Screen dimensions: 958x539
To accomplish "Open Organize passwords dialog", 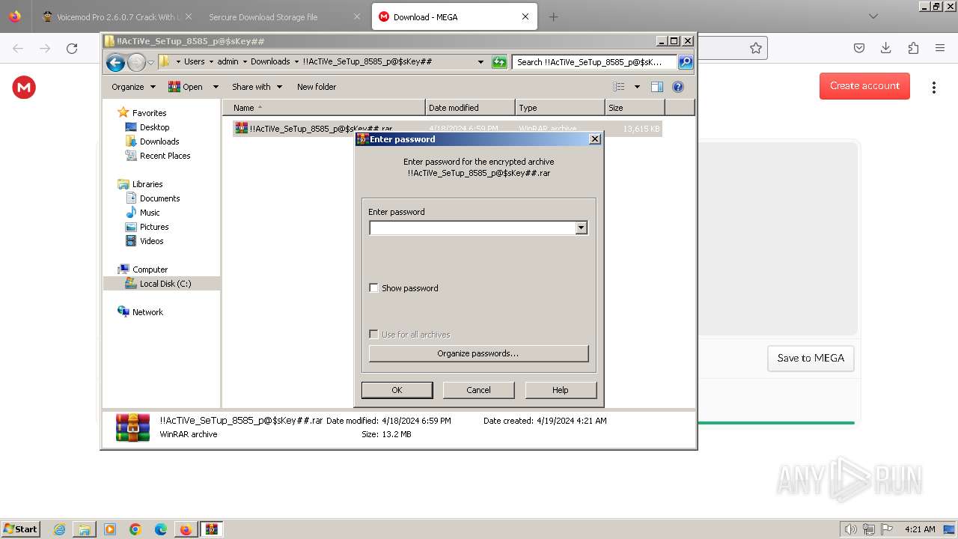I will coord(478,353).
